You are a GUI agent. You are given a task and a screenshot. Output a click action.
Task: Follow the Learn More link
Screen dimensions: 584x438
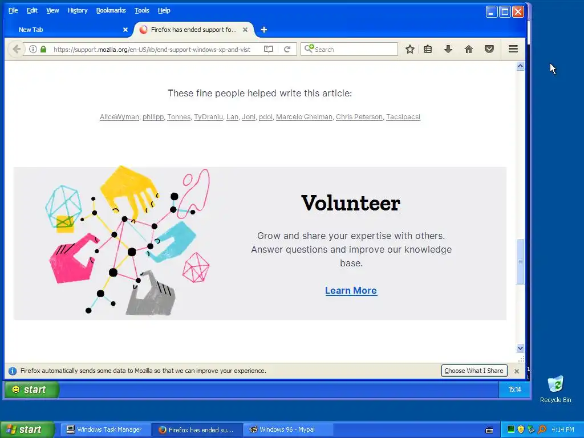tap(351, 290)
